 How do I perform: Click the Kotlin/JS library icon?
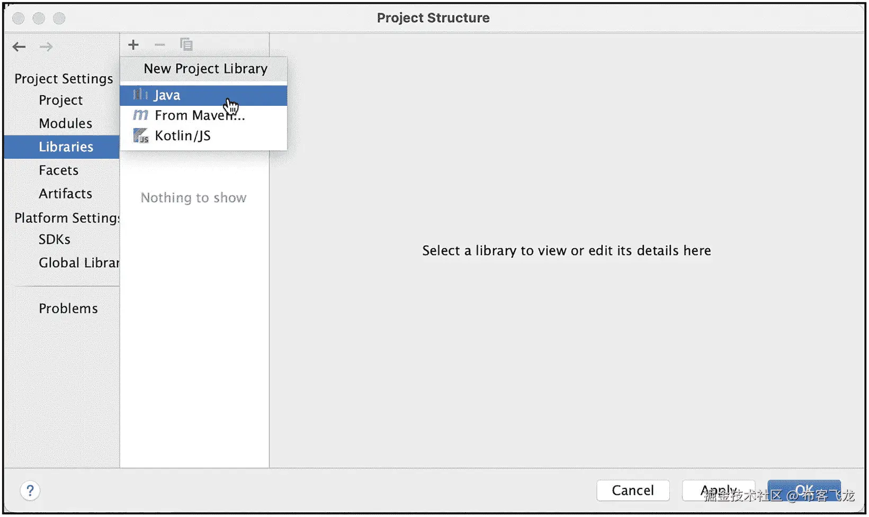pyautogui.click(x=140, y=136)
